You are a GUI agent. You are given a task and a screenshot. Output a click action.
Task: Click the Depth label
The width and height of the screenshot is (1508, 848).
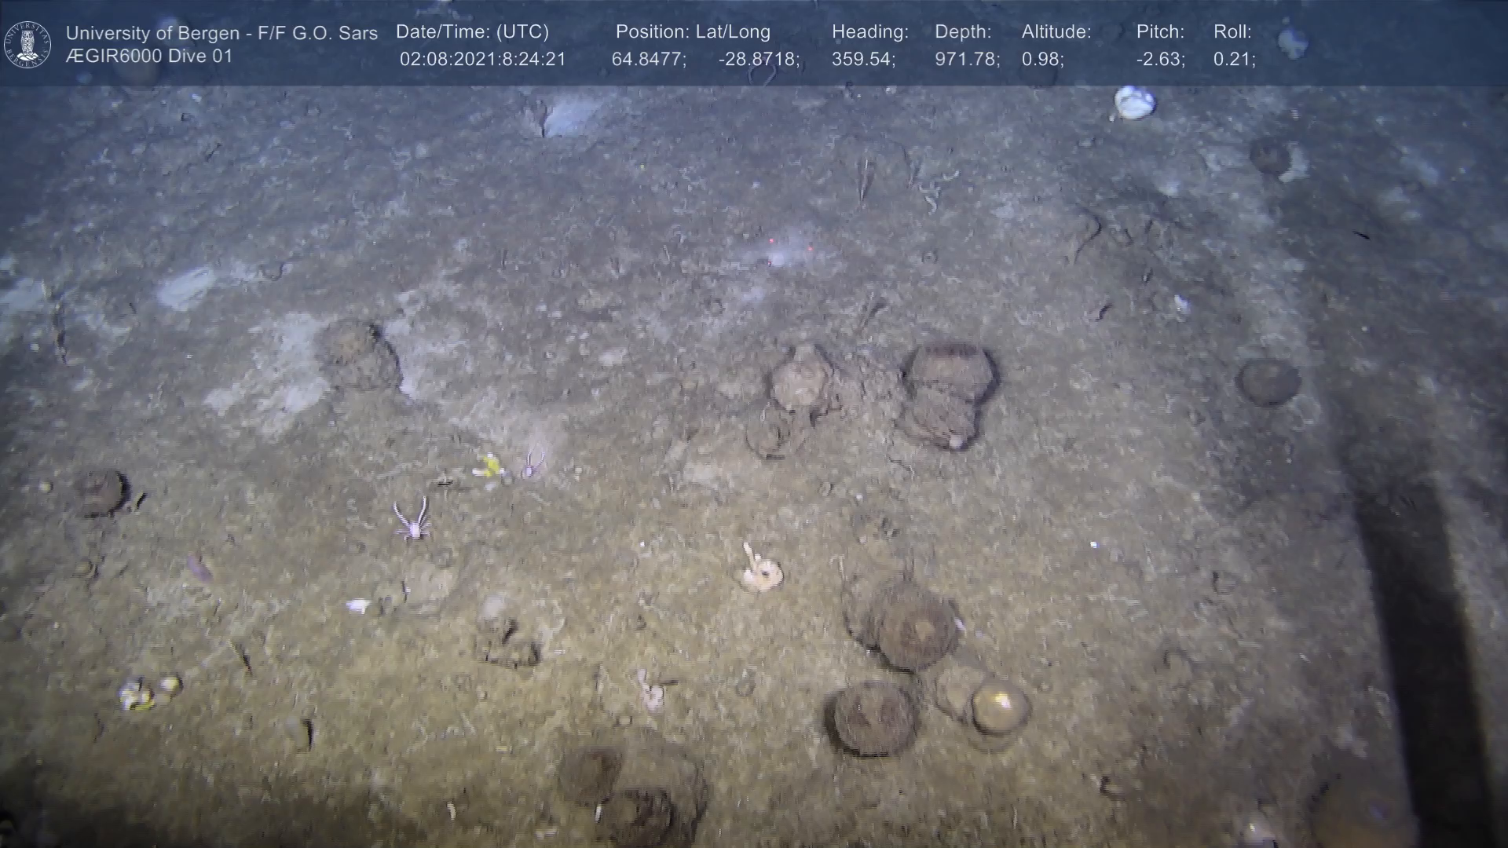click(962, 32)
